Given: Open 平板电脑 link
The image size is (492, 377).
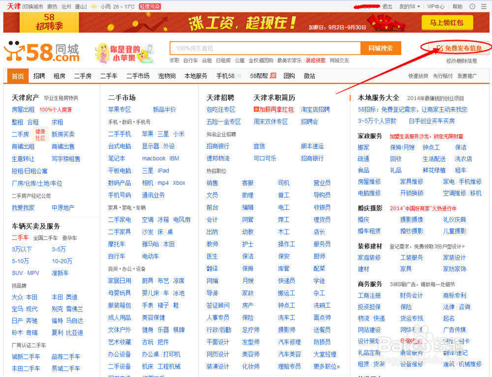Looking at the screenshot, I should click(x=120, y=171).
